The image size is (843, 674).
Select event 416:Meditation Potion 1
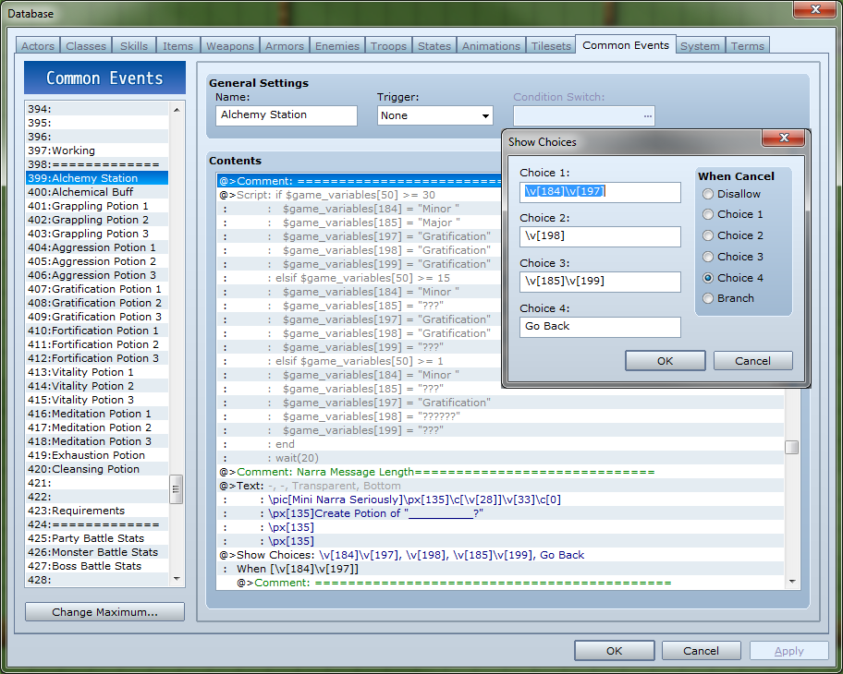pos(97,414)
